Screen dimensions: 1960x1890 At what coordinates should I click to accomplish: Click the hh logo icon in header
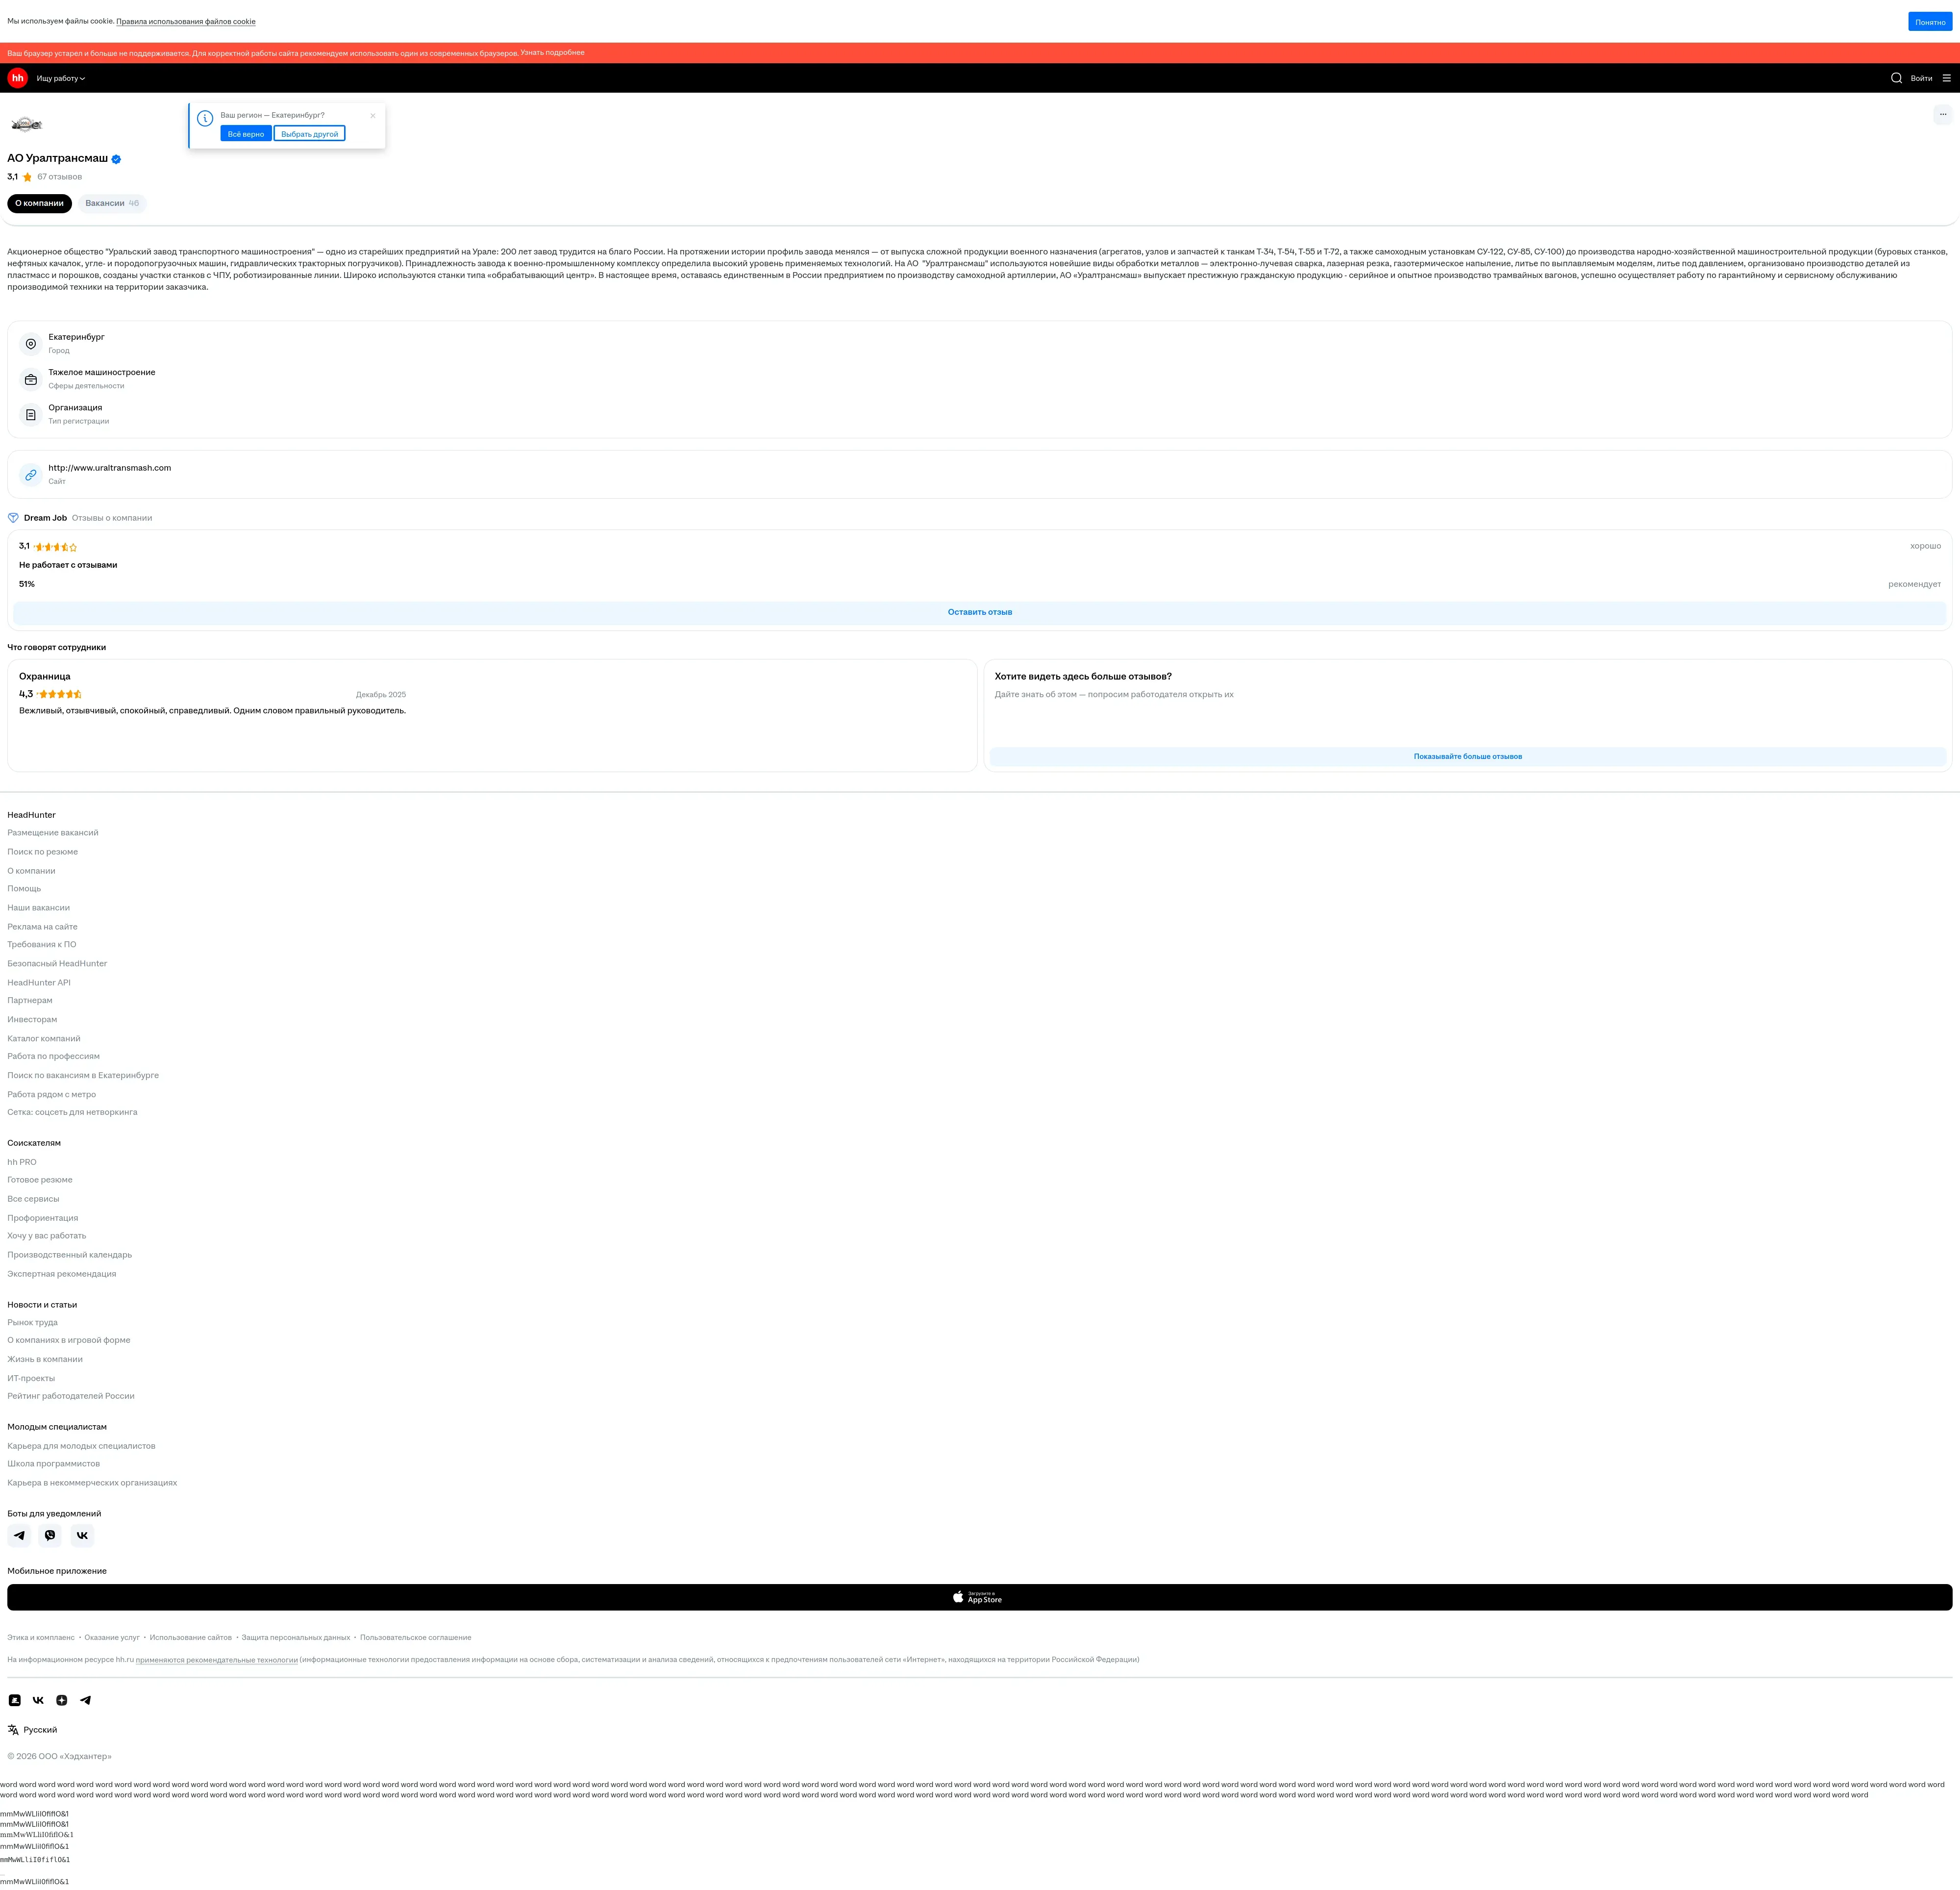coord(17,78)
